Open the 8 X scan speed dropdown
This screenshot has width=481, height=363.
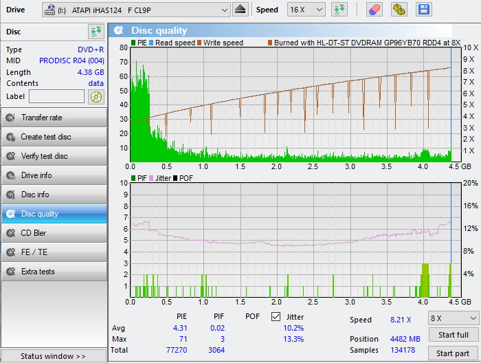453,318
